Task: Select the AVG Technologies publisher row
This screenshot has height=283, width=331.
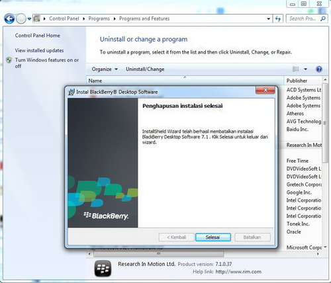Action: 304,122
